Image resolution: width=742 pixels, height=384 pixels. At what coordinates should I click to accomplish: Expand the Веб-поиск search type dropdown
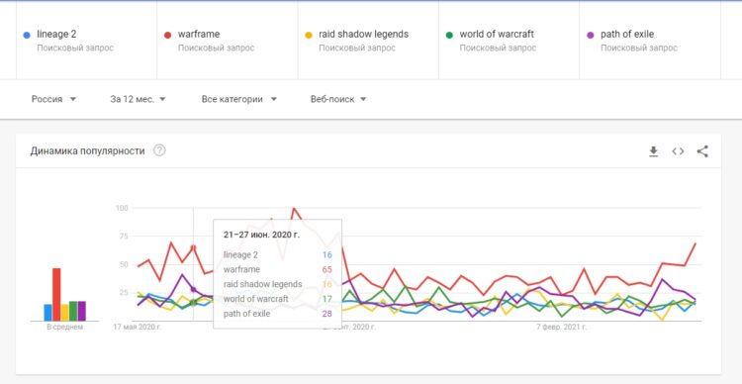[x=338, y=99]
